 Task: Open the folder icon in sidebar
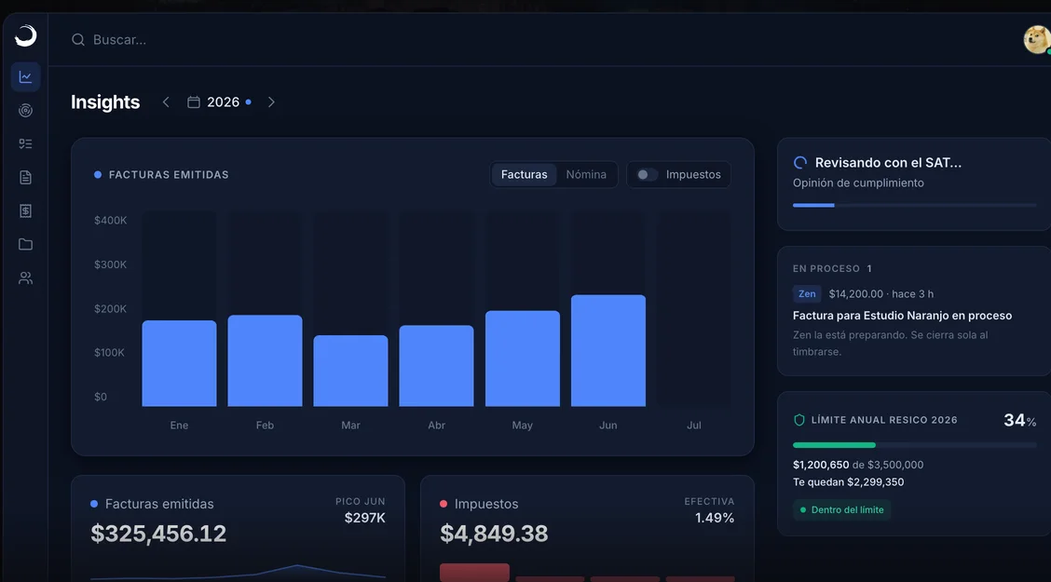click(x=25, y=245)
